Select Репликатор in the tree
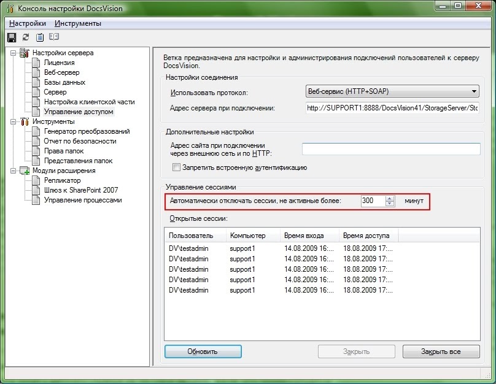This screenshot has height=384, width=496. coord(63,180)
